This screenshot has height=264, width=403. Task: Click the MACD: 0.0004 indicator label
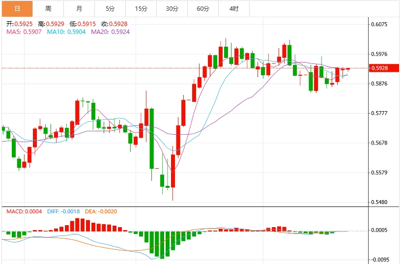[24, 211]
